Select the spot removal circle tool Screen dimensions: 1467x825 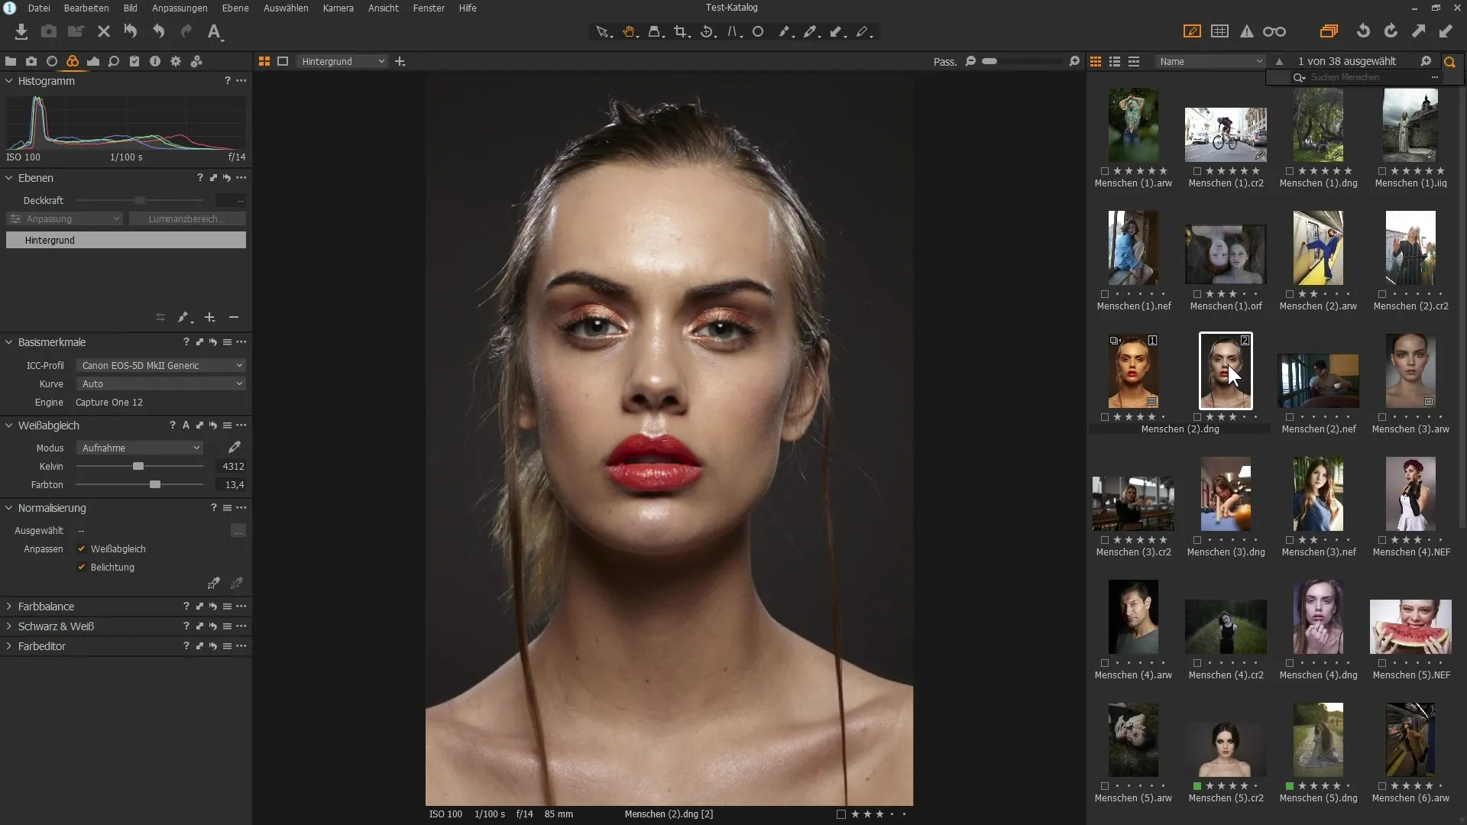pyautogui.click(x=758, y=32)
